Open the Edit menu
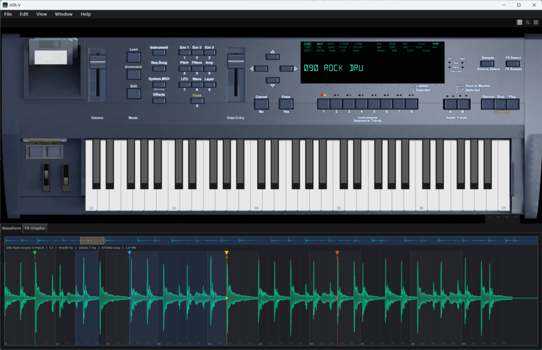Viewport: 542px width, 350px height. pos(24,14)
